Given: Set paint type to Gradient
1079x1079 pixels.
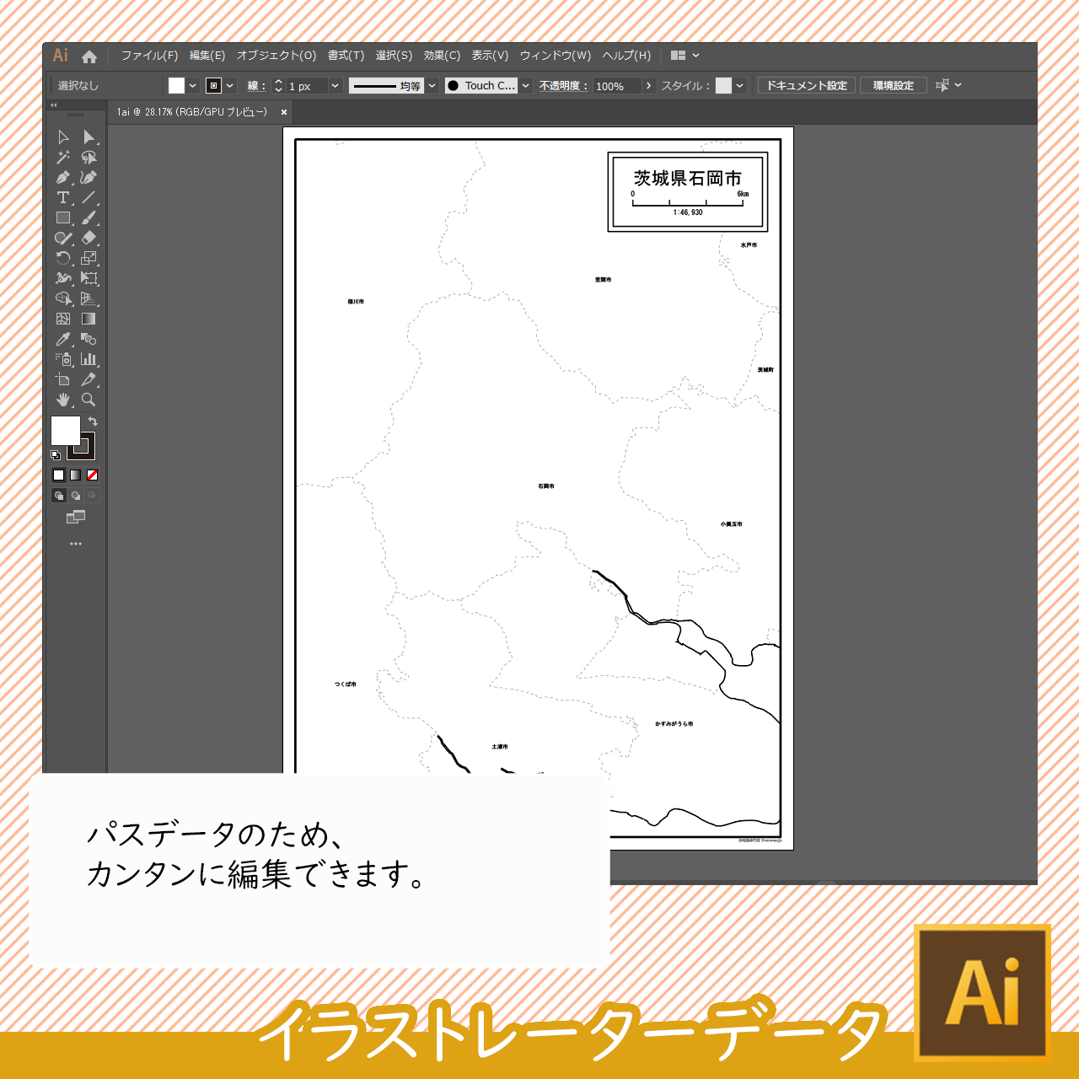Looking at the screenshot, I should point(75,475).
